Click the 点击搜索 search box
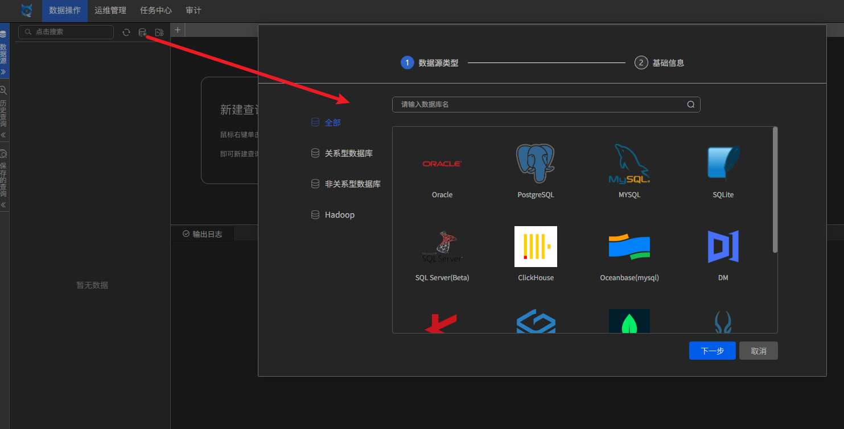 click(66, 32)
